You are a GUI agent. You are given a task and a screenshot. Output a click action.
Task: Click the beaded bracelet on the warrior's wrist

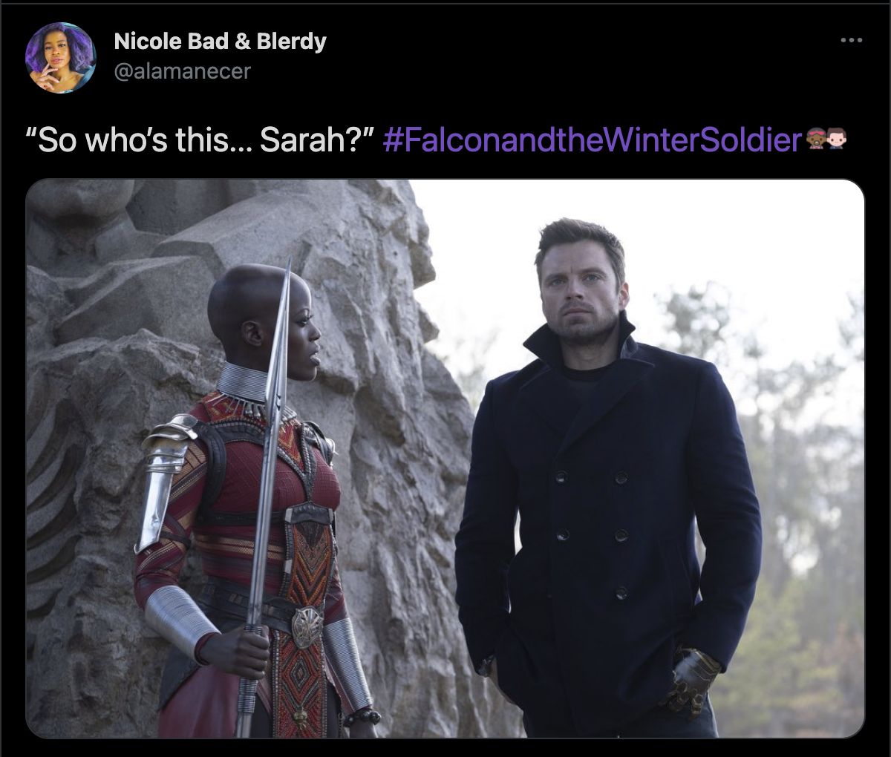362,716
